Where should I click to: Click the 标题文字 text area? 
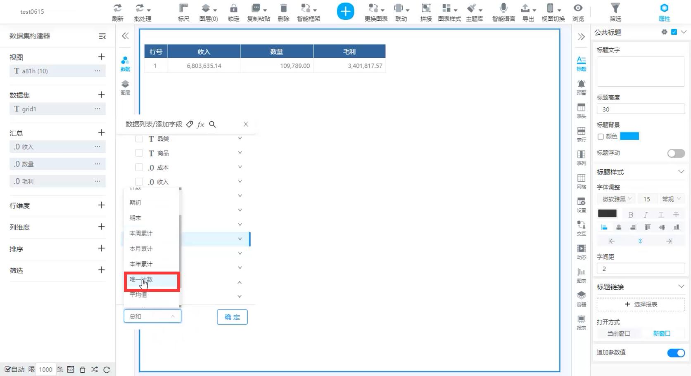click(x=641, y=71)
